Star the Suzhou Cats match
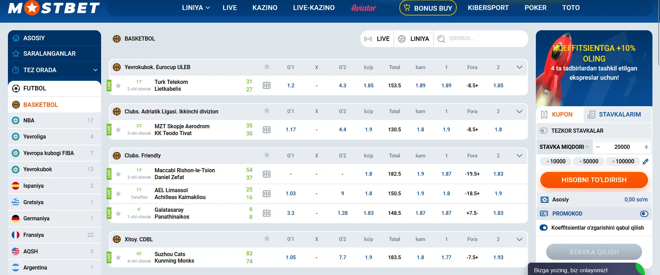This screenshot has width=660, height=275. click(118, 257)
